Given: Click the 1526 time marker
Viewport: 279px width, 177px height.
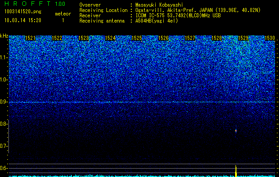Looking at the screenshot, I should 164,38.
